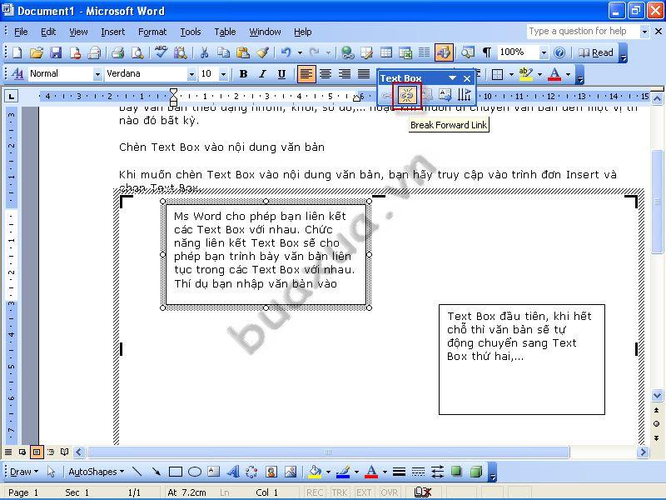
Task: Open the Font Size dropdown showing 10
Action: (223, 74)
